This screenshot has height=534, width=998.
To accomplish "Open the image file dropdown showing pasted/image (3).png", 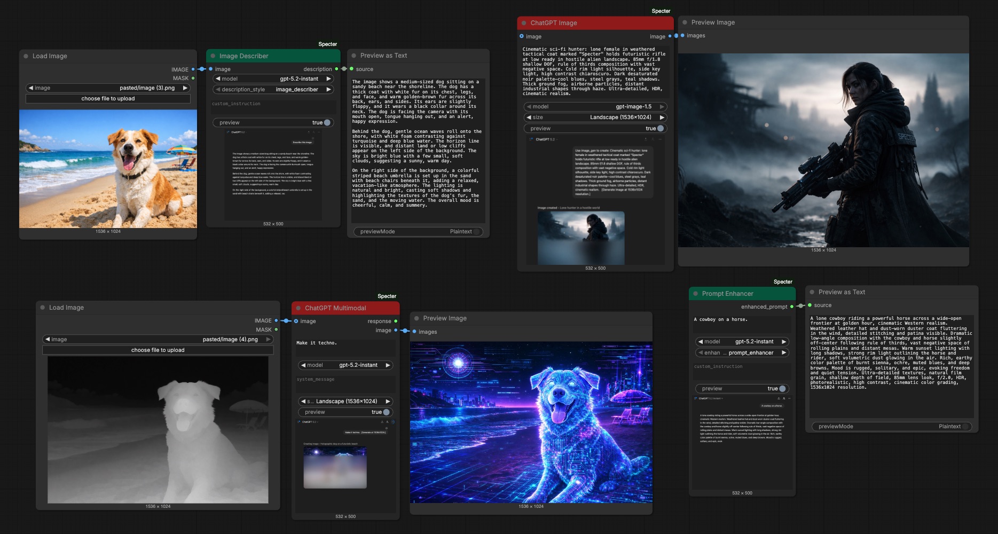I will click(x=108, y=88).
